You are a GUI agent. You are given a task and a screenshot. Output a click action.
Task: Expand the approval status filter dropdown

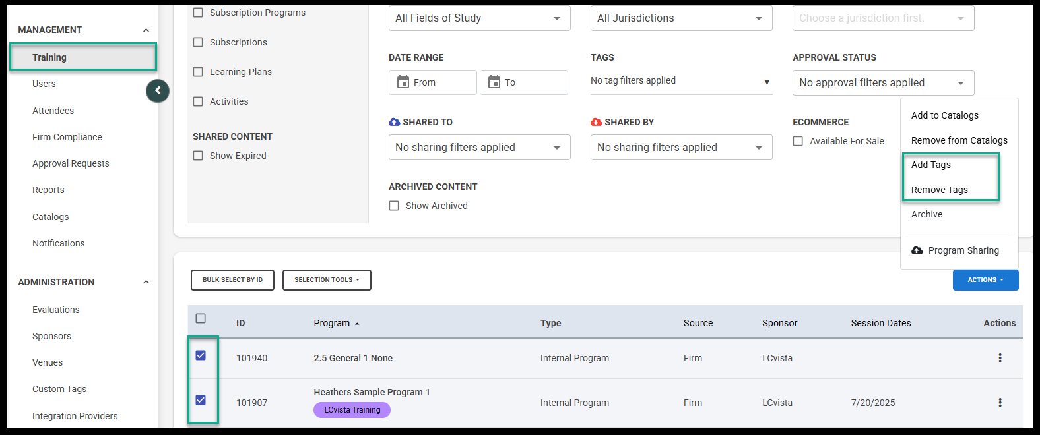pyautogui.click(x=883, y=83)
